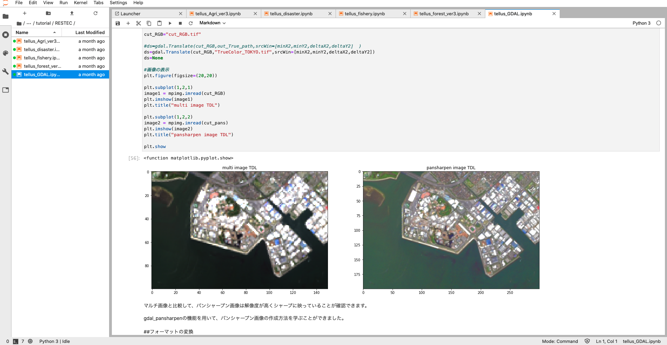Viewport: 667px width, 345px height.
Task: Open the Notebook Tools wrench icon
Action: (x=6, y=72)
